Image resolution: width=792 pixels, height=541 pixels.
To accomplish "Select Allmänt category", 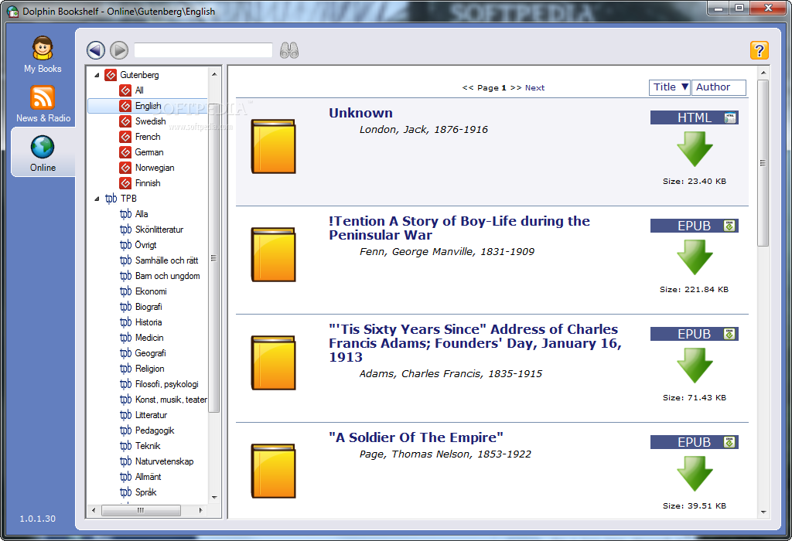I will click(148, 477).
